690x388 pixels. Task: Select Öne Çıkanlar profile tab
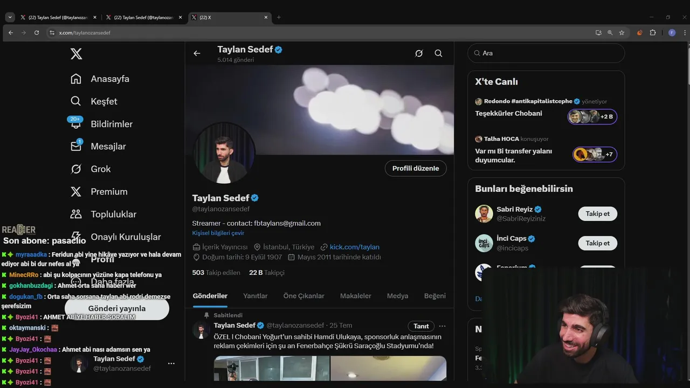[x=304, y=296]
